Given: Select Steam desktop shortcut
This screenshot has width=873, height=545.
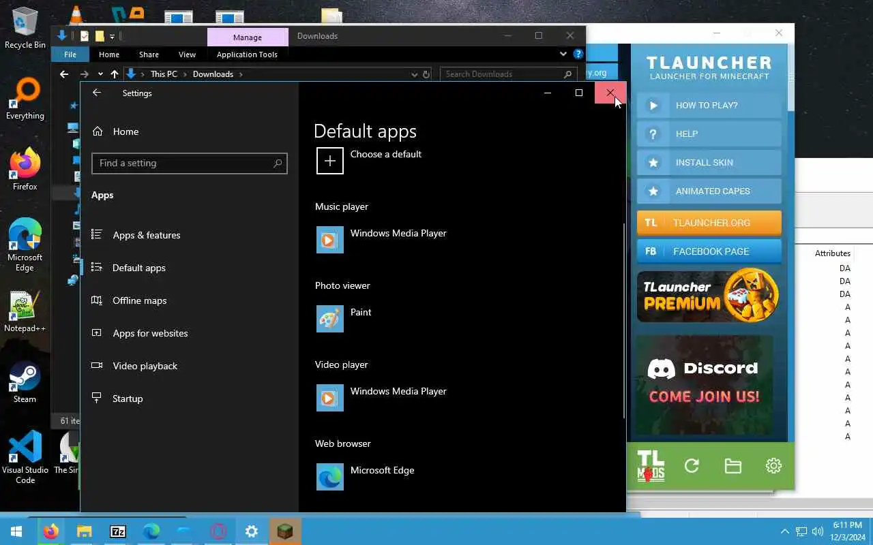Looking at the screenshot, I should point(25,382).
